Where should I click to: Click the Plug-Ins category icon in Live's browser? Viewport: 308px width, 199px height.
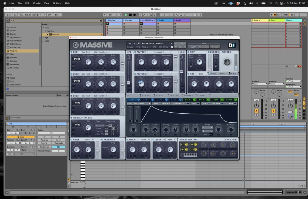point(7,51)
